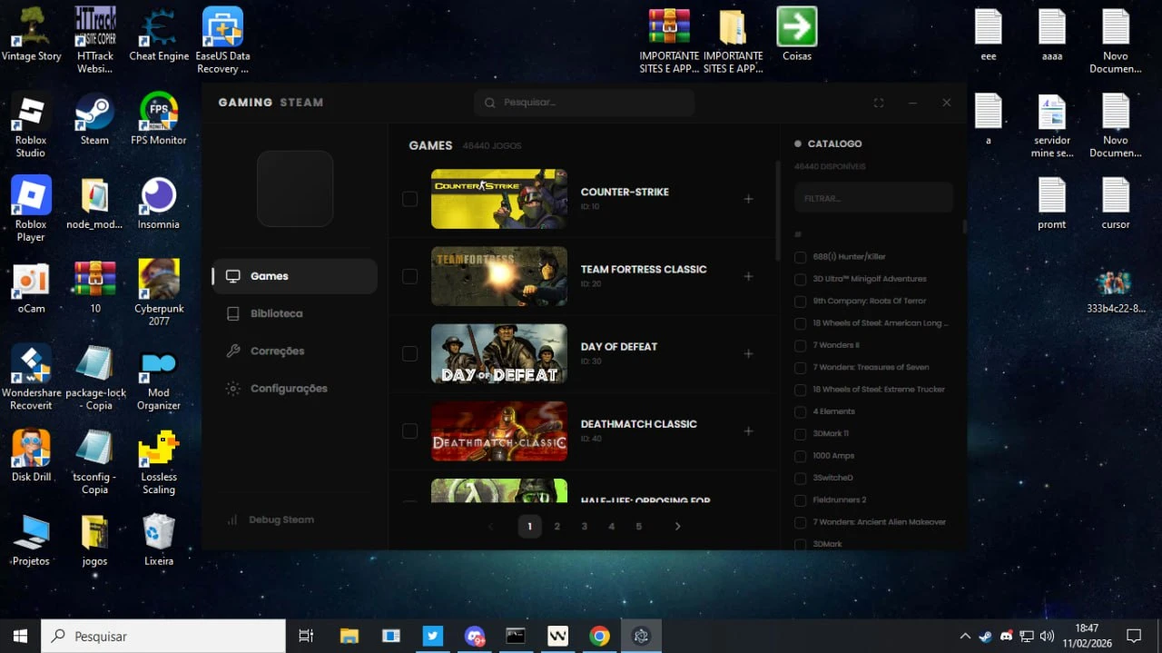Go to page 3 of games
The height and width of the screenshot is (653, 1162).
click(x=585, y=527)
